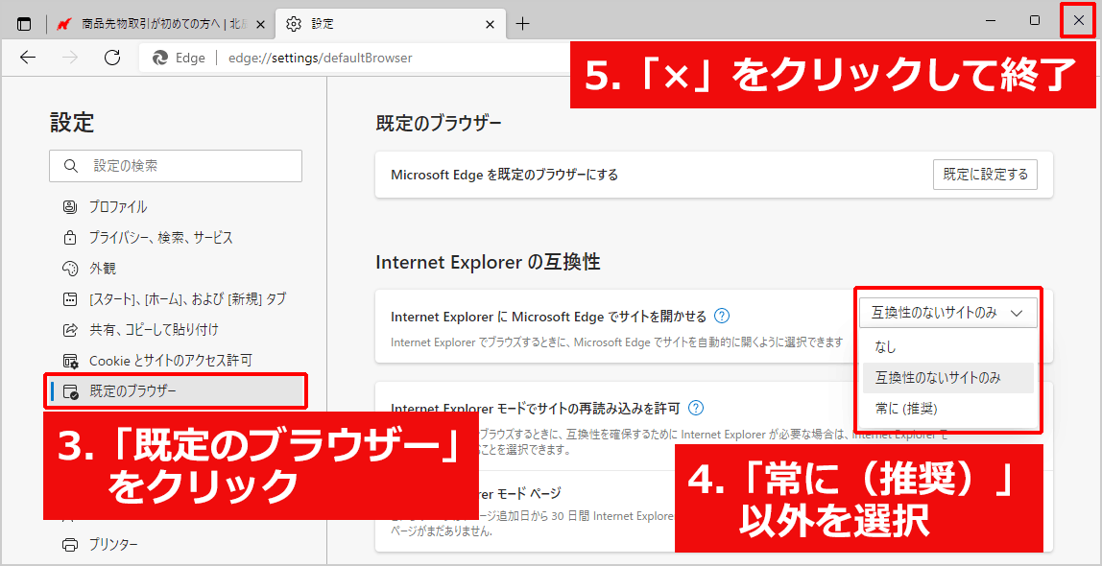The image size is (1102, 566).
Task: Open a new tab with plus button
Action: (x=522, y=23)
